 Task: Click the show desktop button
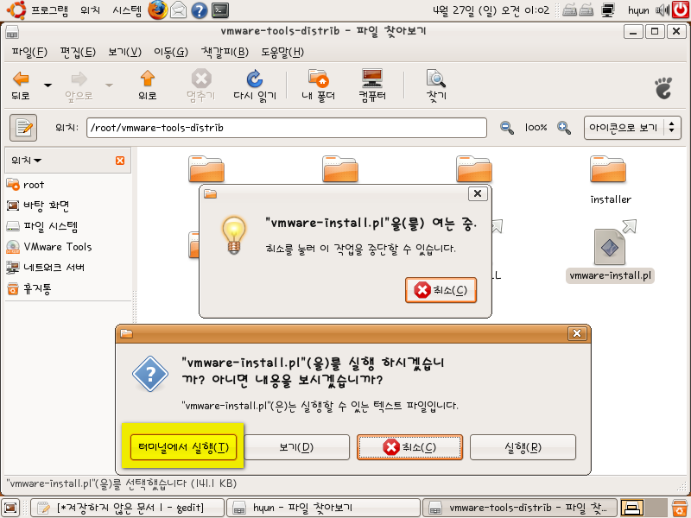(10, 508)
